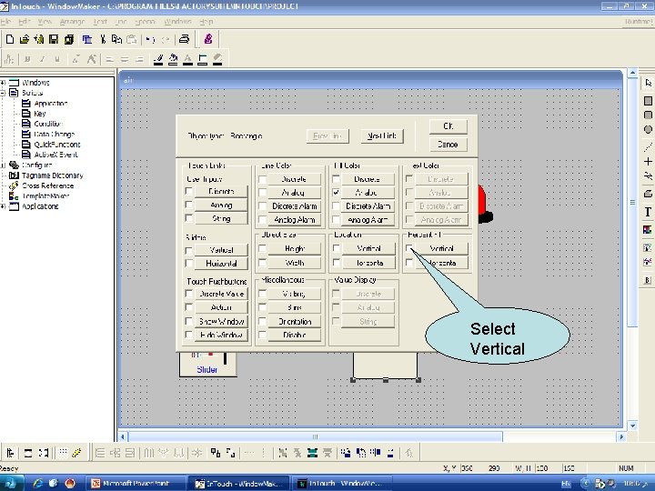Screen dimensions: 655x491
Task: Click the Cut scissors icon
Action: pos(104,39)
